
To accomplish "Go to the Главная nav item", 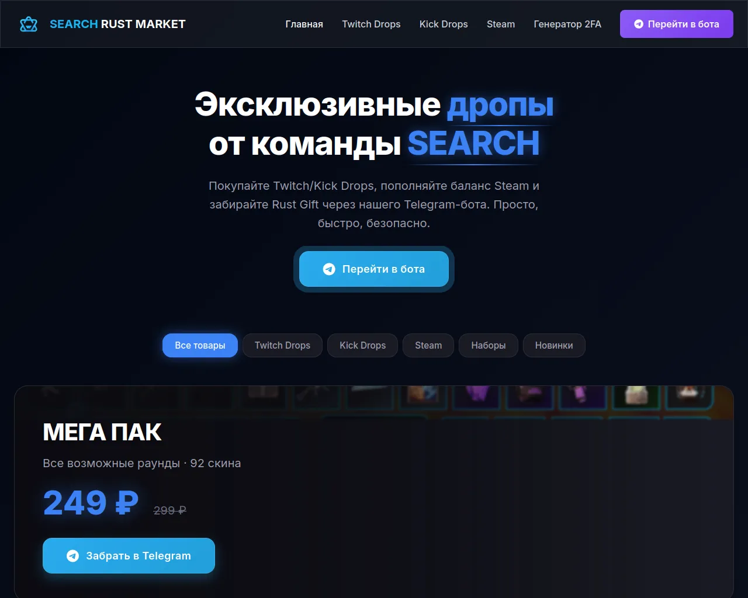I will click(x=304, y=24).
